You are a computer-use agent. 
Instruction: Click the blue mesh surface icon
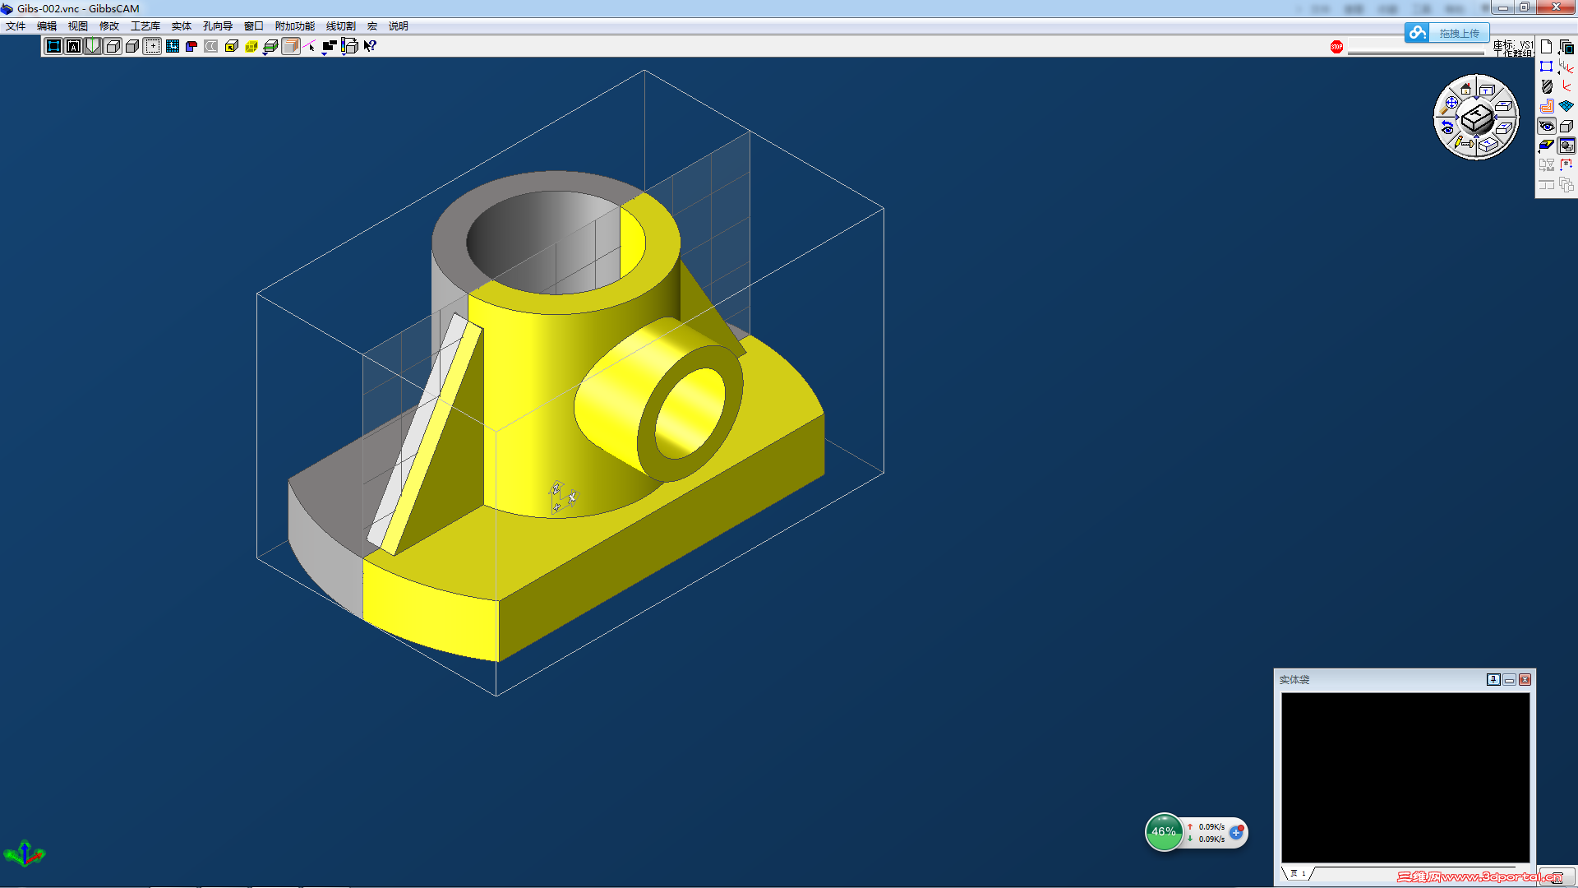(x=1566, y=106)
